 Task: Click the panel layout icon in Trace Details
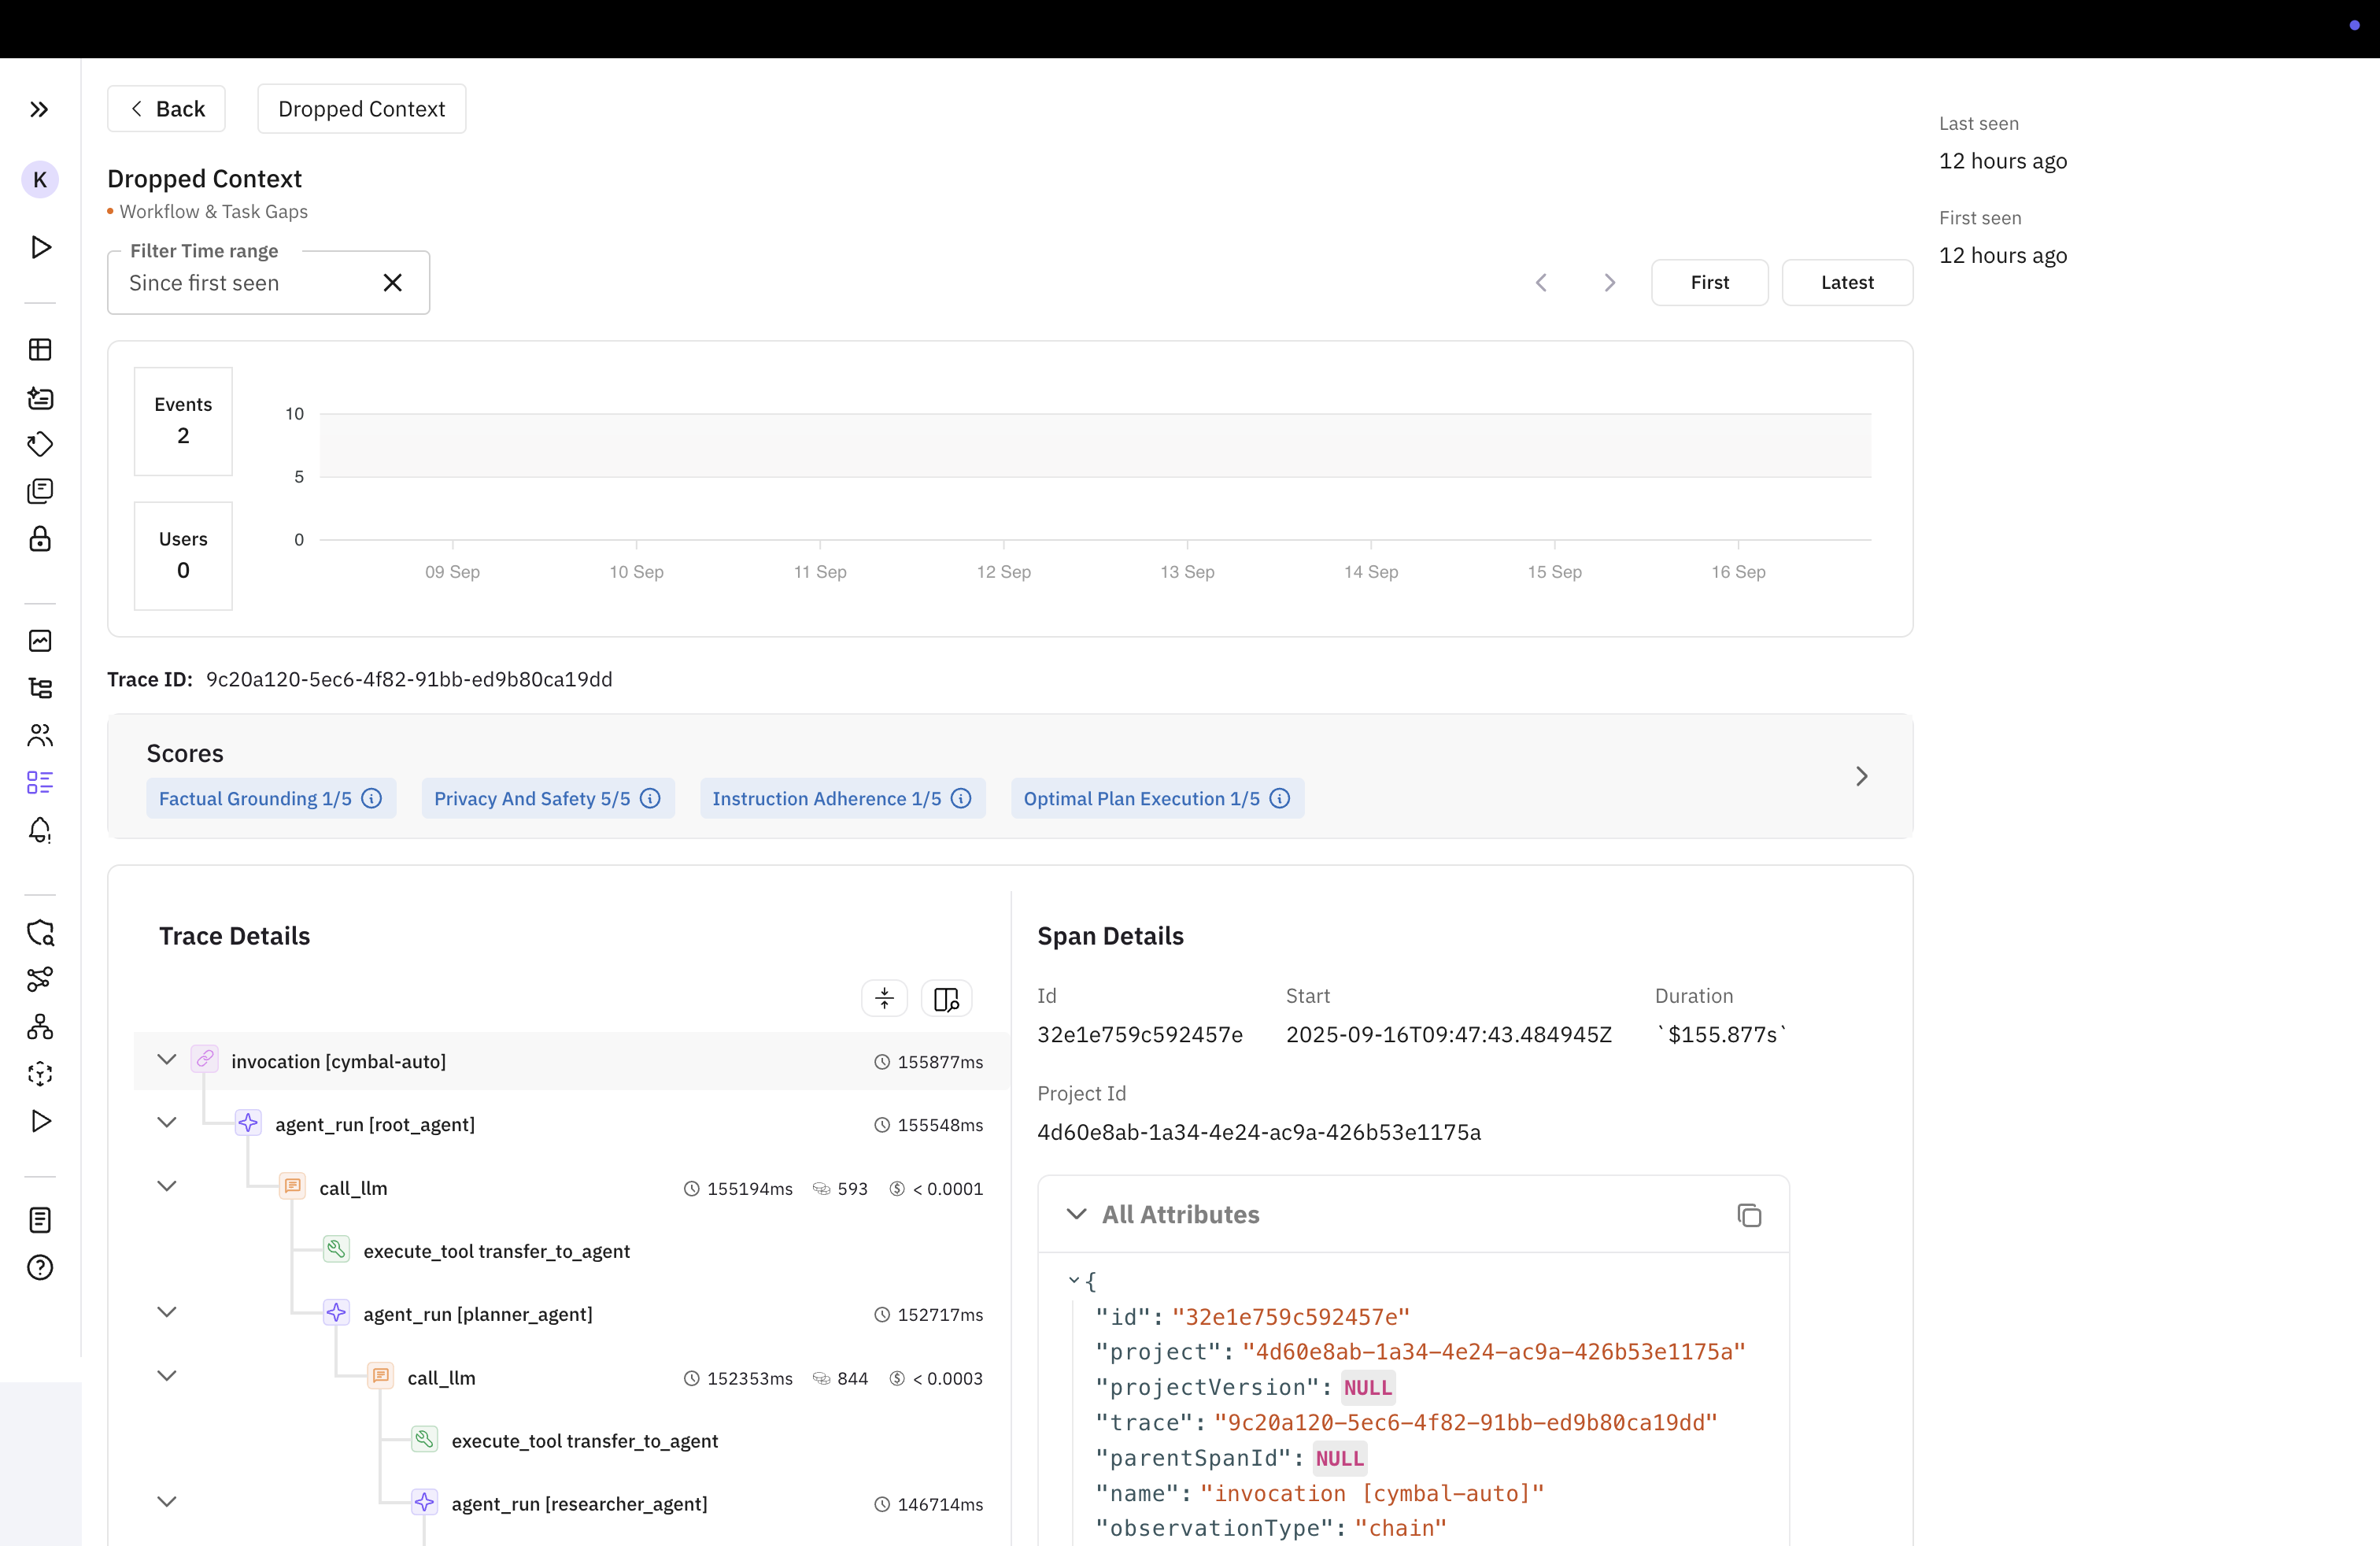946,998
